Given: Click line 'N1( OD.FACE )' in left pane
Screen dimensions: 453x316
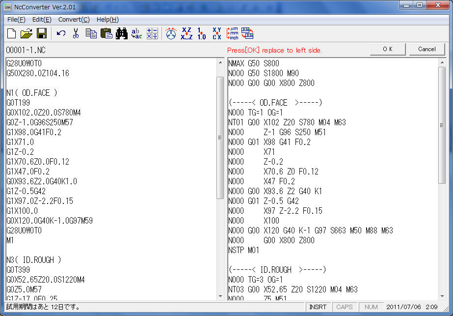Looking at the screenshot, I should point(32,93).
